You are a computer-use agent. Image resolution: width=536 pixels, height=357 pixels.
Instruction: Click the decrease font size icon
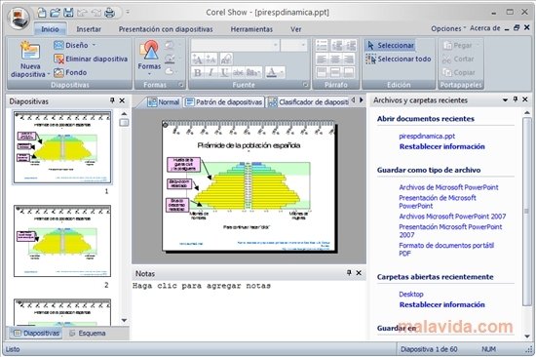tap(211, 59)
